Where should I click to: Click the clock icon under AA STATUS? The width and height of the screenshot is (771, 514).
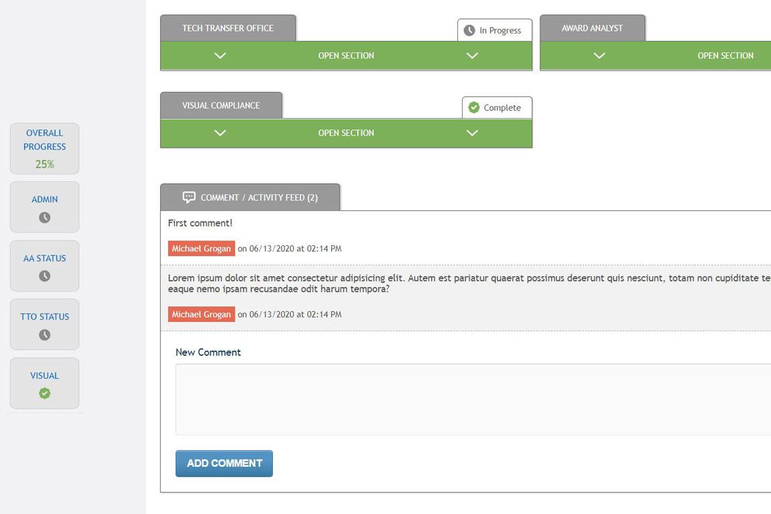pyautogui.click(x=44, y=276)
